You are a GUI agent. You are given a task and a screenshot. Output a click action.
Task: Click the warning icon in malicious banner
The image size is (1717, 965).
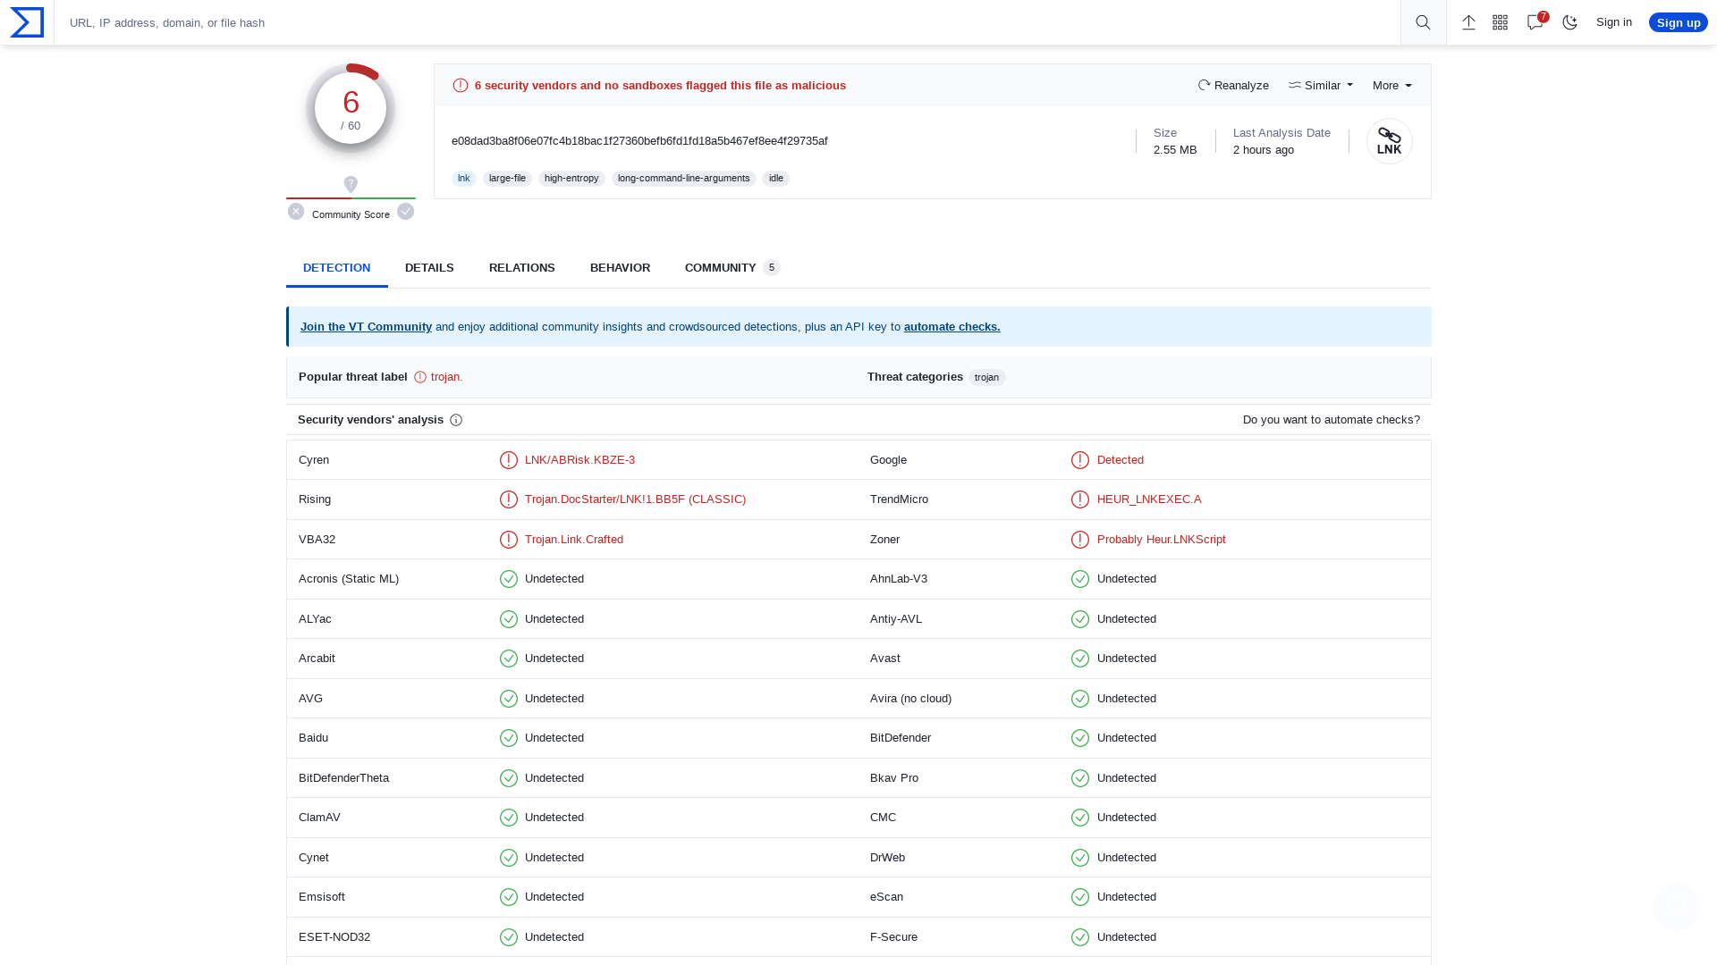coord(461,86)
